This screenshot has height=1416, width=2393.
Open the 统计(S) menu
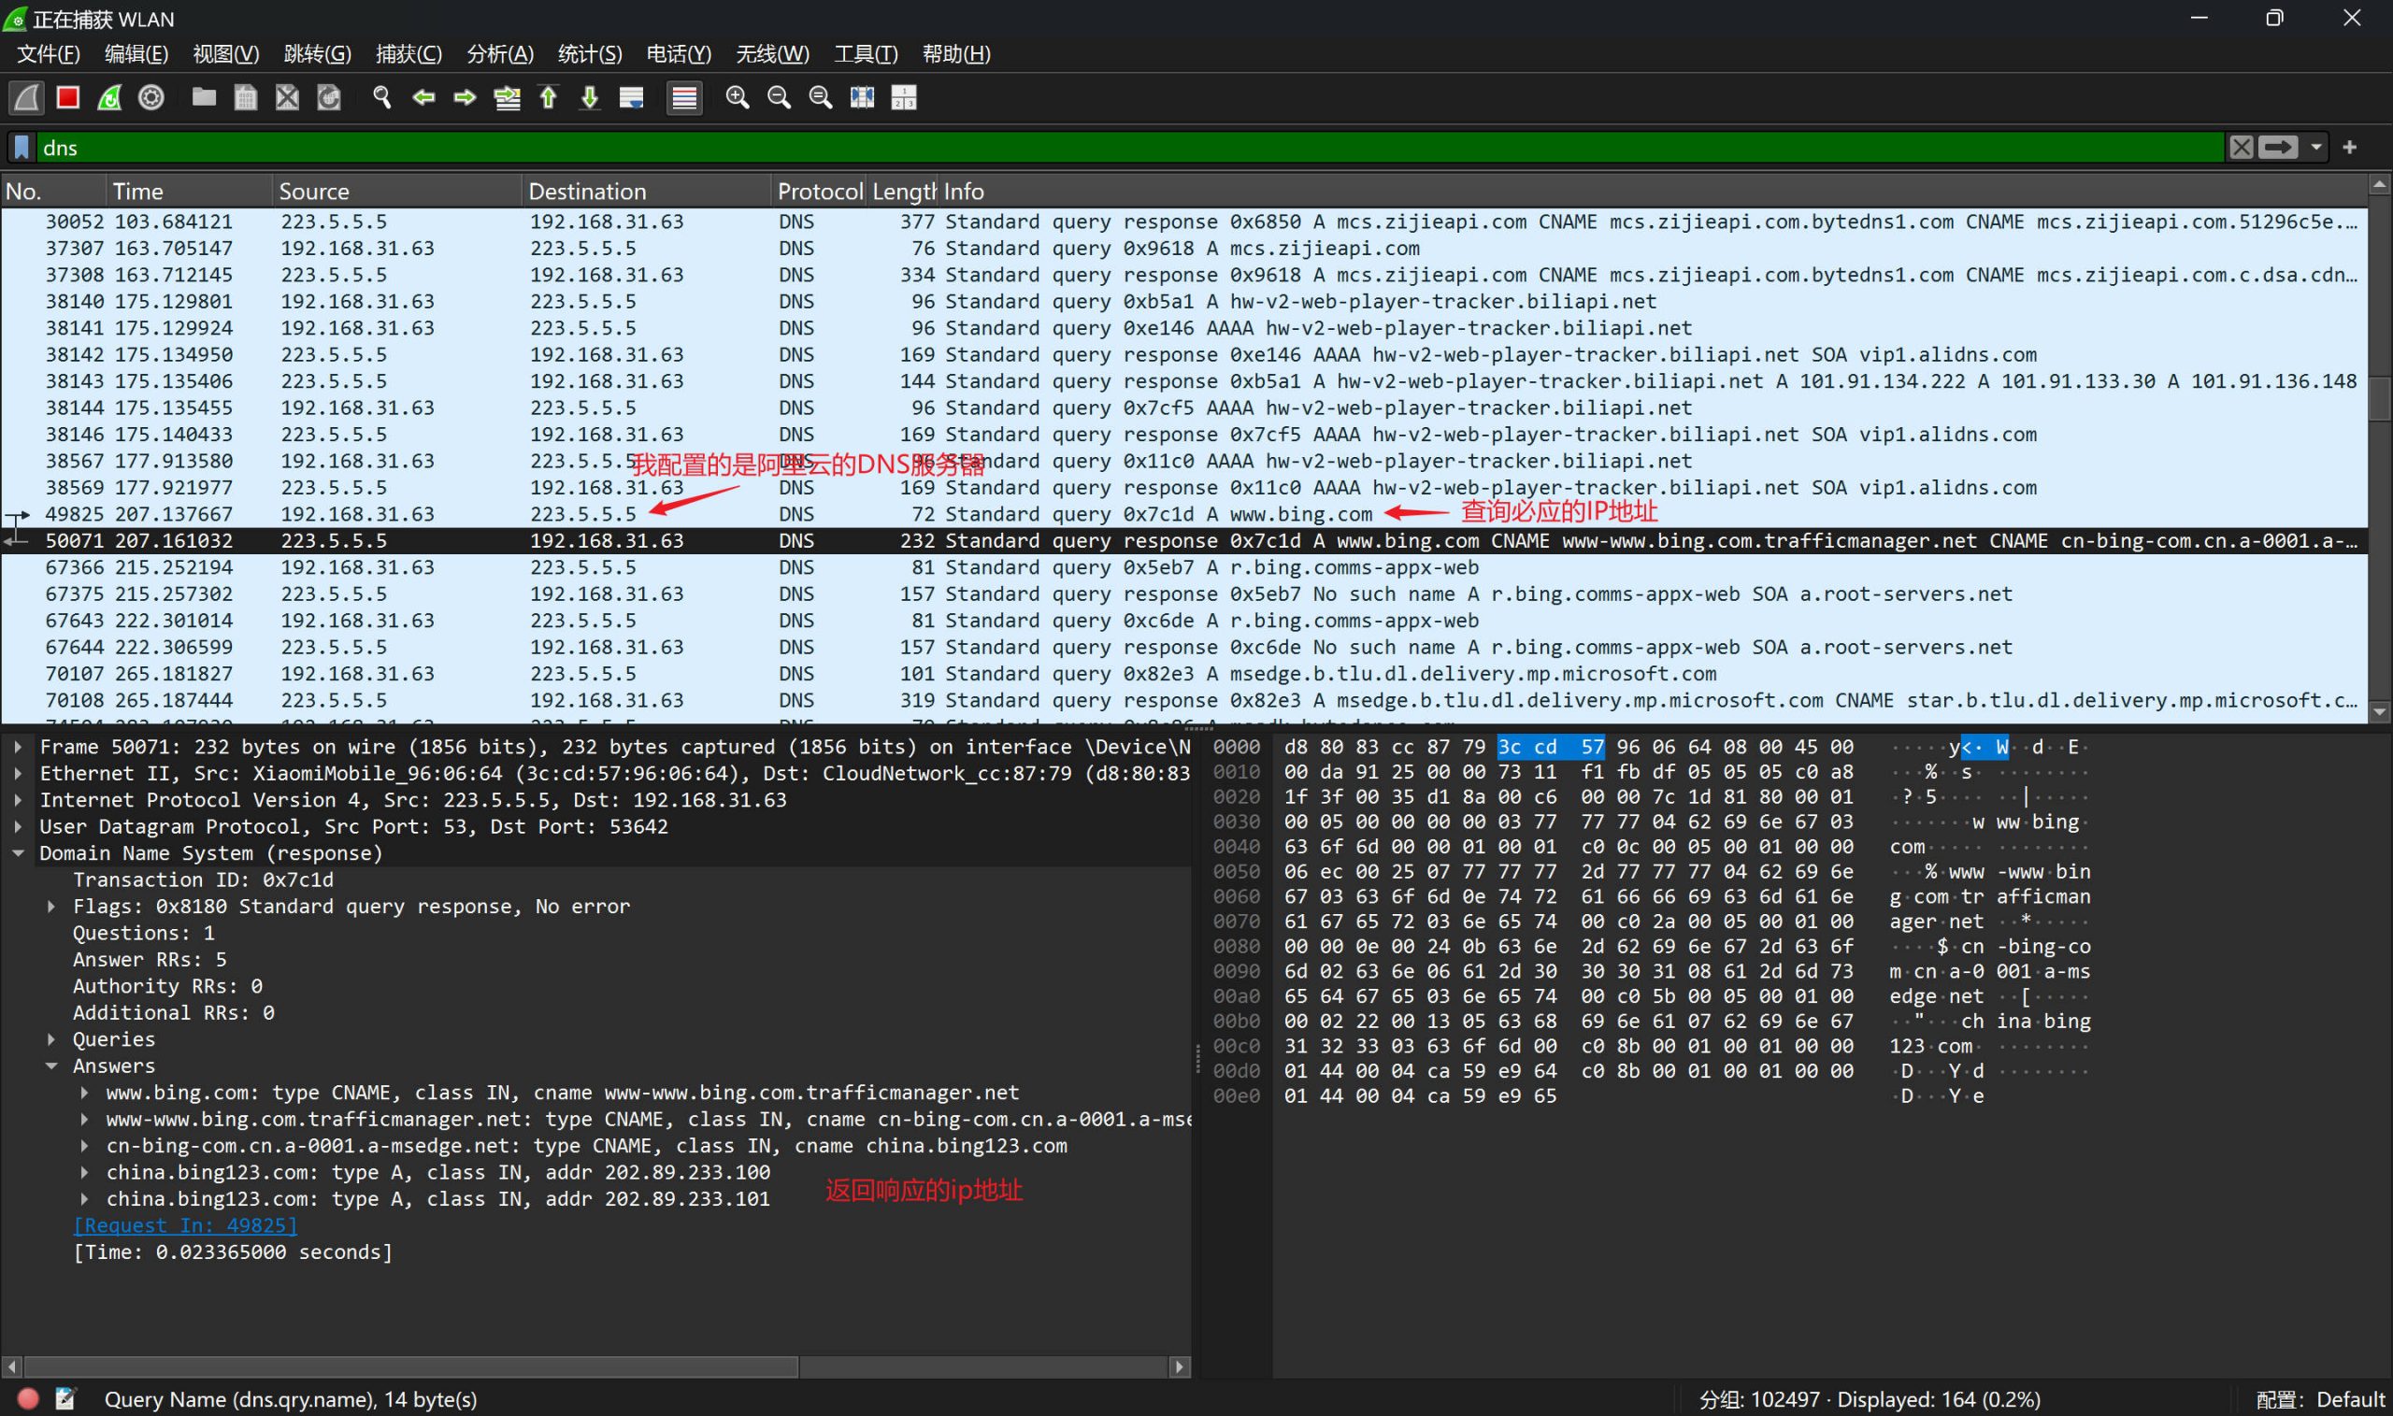(x=589, y=54)
